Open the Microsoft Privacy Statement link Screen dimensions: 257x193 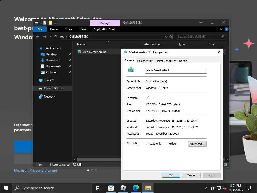pos(36,171)
